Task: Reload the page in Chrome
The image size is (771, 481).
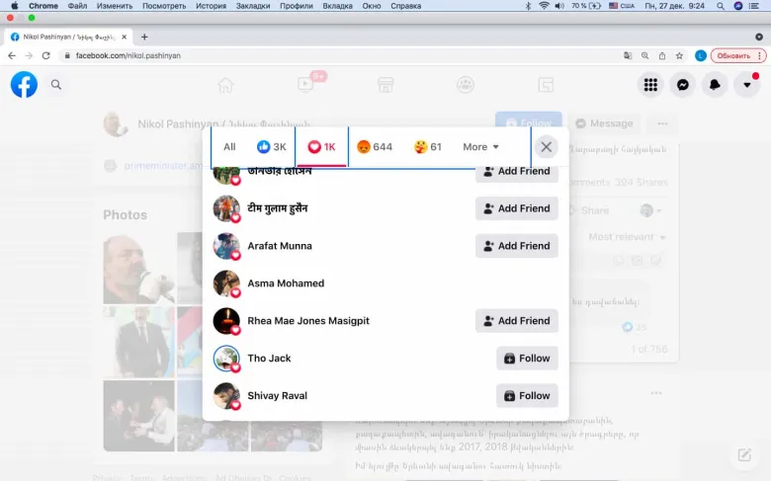Action: (x=43, y=55)
